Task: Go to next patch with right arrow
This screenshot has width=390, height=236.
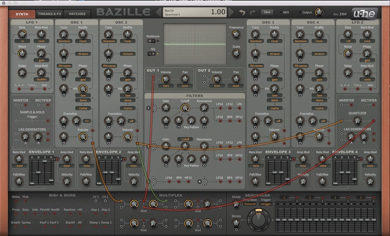Action: tap(231, 12)
